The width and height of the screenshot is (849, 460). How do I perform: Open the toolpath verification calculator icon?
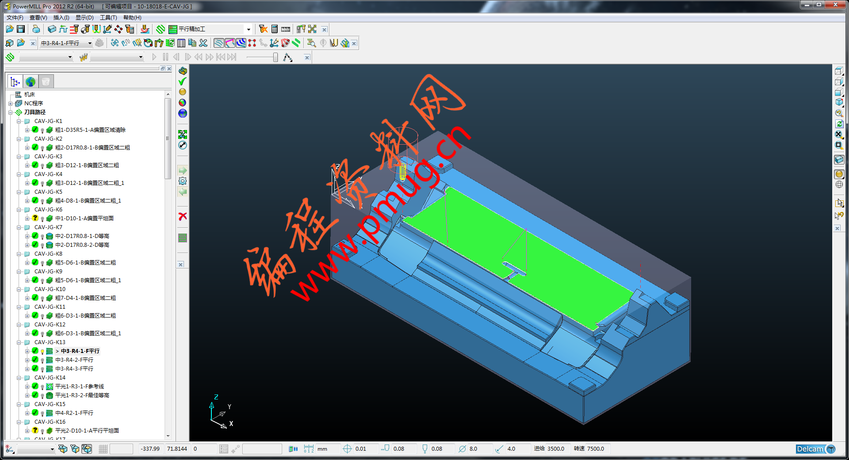(275, 29)
